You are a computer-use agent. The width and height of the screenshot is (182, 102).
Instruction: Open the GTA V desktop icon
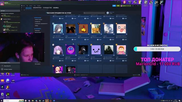click(x=130, y=2)
